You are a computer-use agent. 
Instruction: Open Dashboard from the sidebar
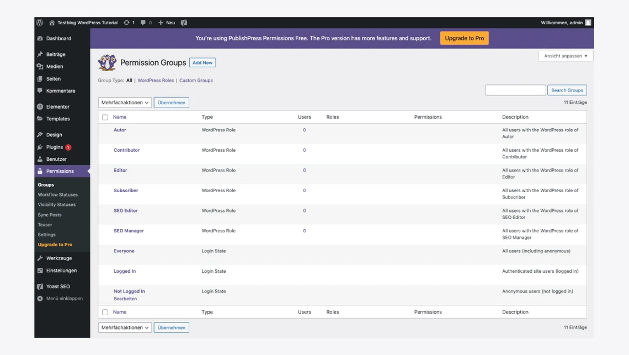point(58,39)
